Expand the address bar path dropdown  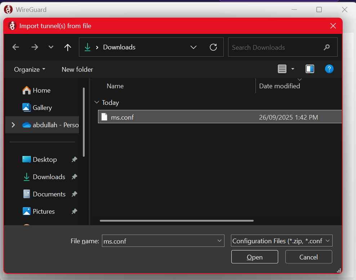pyautogui.click(x=193, y=47)
